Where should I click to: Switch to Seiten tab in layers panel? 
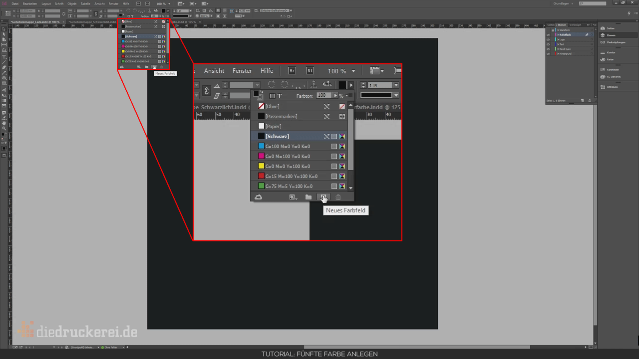pyautogui.click(x=551, y=25)
